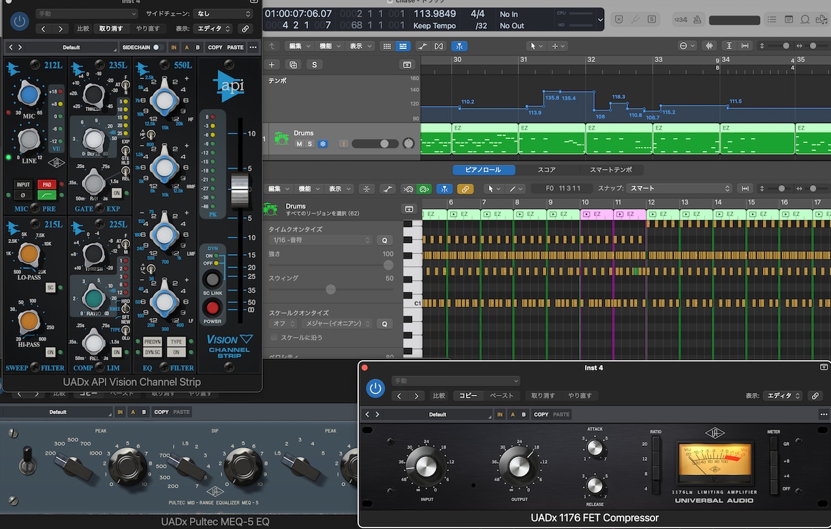Toggle the IN button in 1176 plugin toolbar

point(499,414)
